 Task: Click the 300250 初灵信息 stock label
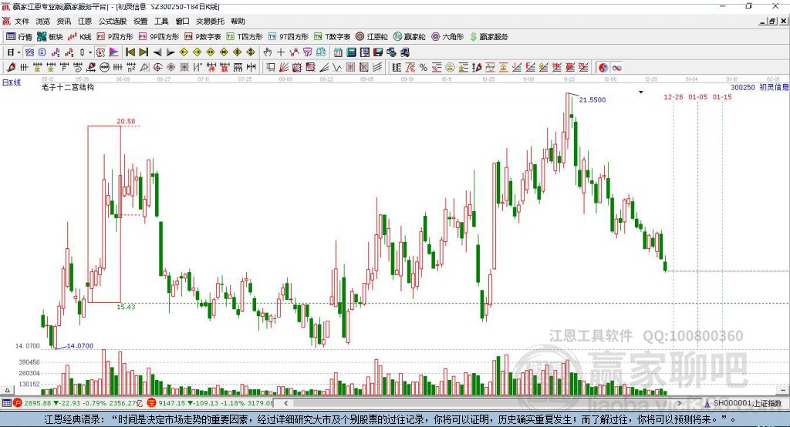(x=759, y=88)
